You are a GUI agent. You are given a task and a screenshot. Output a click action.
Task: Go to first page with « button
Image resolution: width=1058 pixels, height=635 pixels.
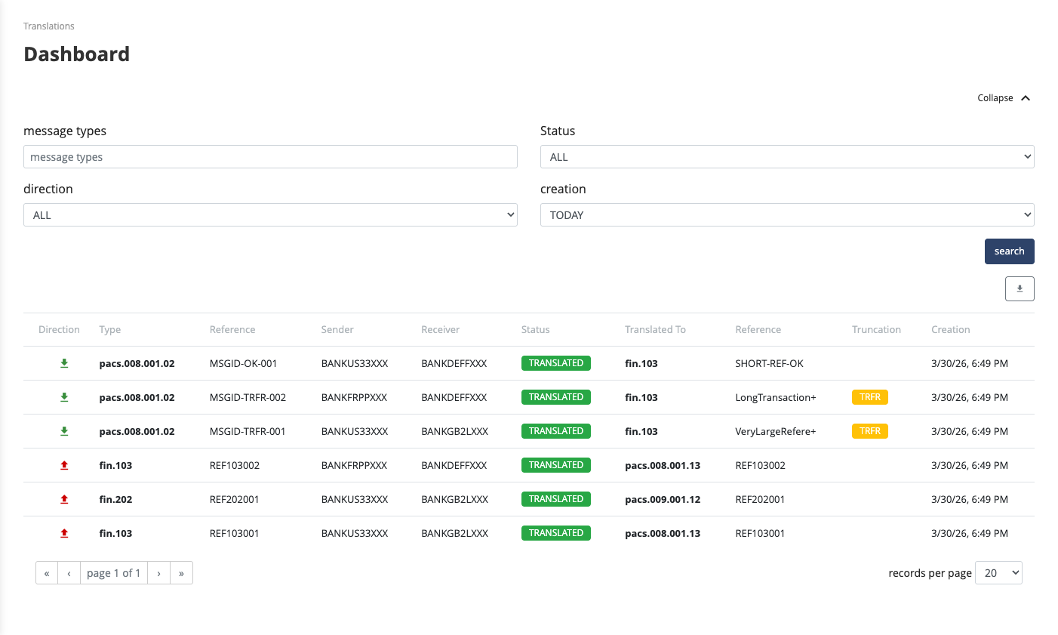[47, 573]
